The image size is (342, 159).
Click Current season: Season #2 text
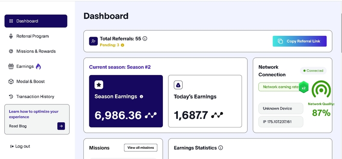pos(120,67)
